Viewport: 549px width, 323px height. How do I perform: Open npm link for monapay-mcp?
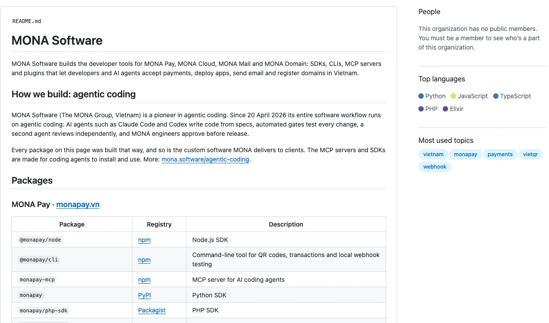point(144,280)
